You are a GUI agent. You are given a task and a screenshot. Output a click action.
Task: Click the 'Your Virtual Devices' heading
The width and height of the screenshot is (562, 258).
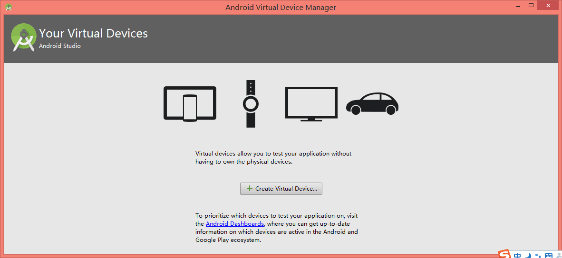tap(93, 33)
